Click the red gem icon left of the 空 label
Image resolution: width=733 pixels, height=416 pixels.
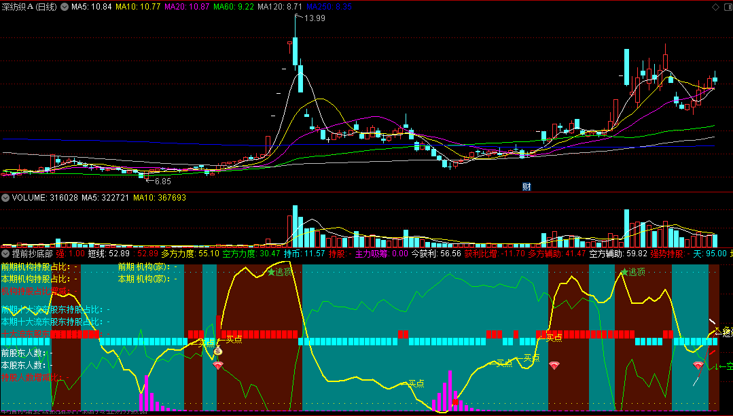[x=698, y=365]
